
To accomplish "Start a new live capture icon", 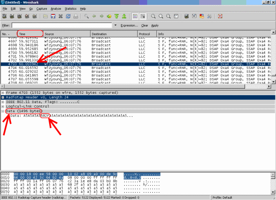I will (20, 16).
